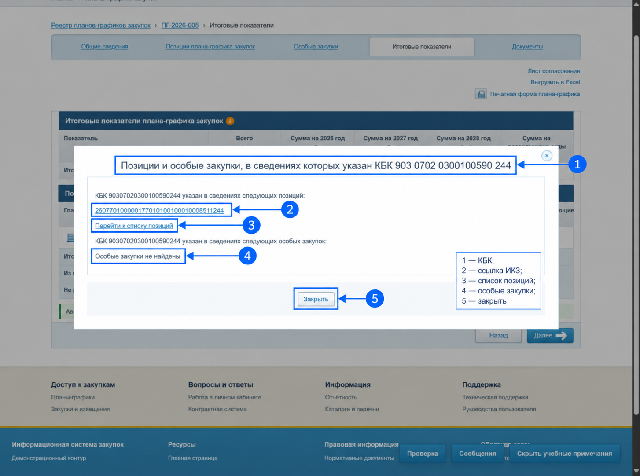The height and width of the screenshot is (476, 640).
Task: Switch to the Общие сведения tab
Action: point(105,47)
